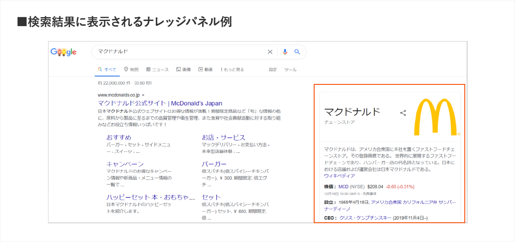Open the 動画 results tab
This screenshot has height=242, width=515.
coord(206,69)
